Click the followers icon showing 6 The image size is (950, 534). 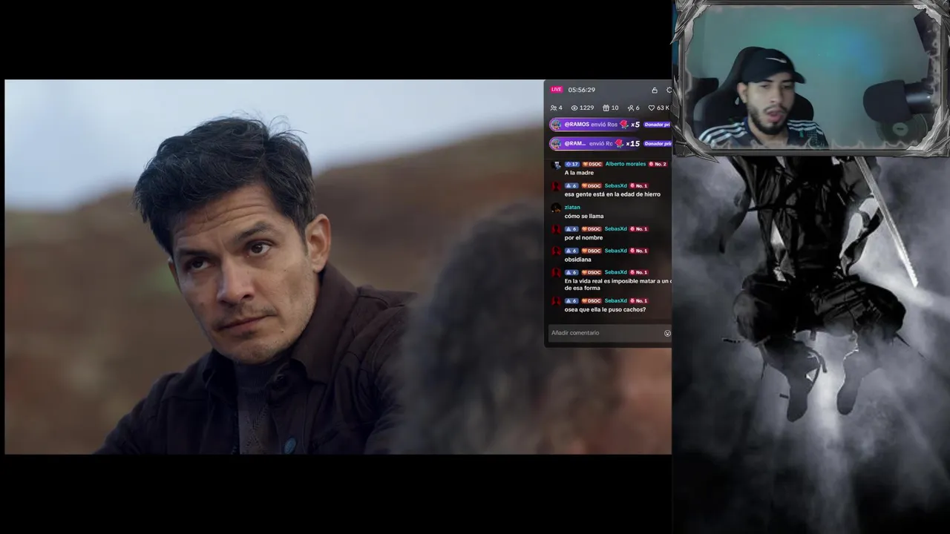coord(631,108)
